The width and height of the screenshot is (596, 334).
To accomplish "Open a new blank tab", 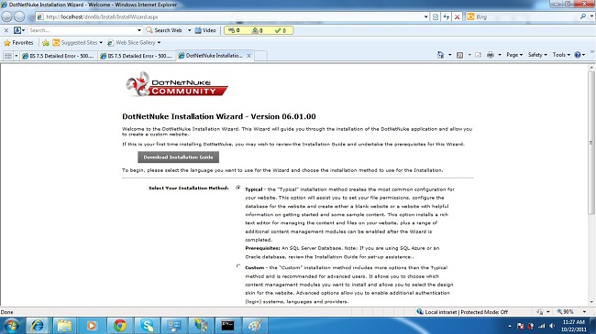I will click(260, 56).
